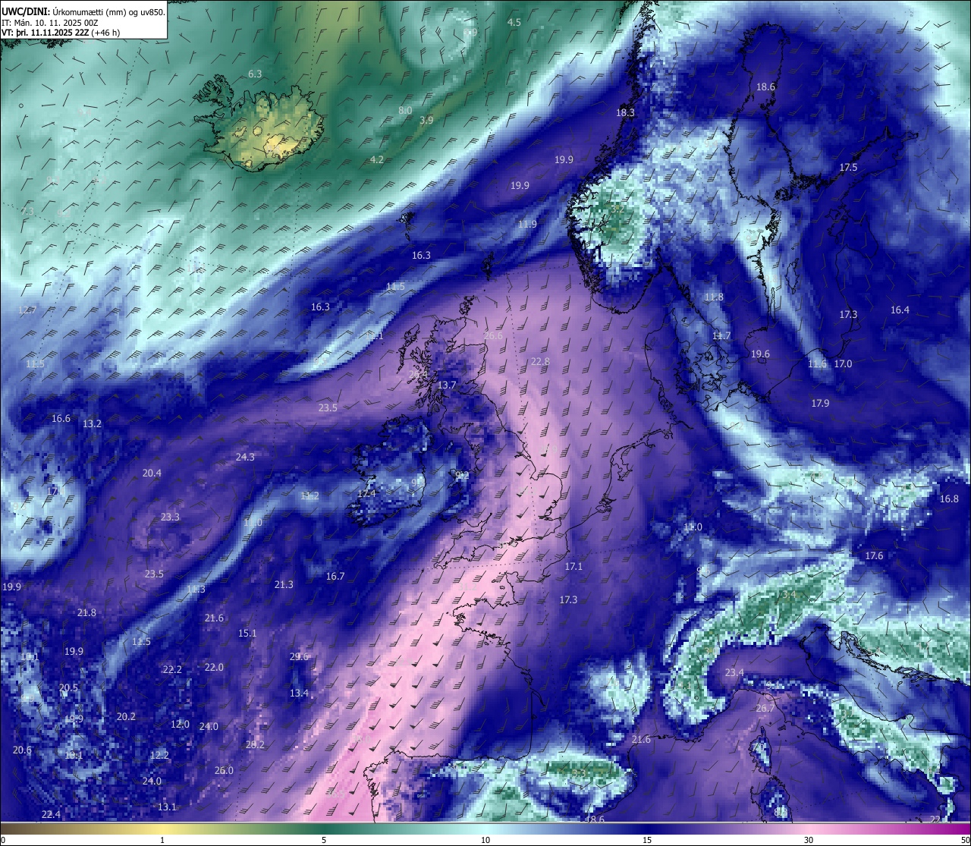Click the 20.2 value label
The height and width of the screenshot is (846, 971).
click(126, 716)
